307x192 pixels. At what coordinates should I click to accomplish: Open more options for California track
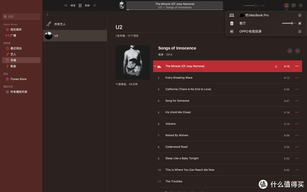(297, 89)
